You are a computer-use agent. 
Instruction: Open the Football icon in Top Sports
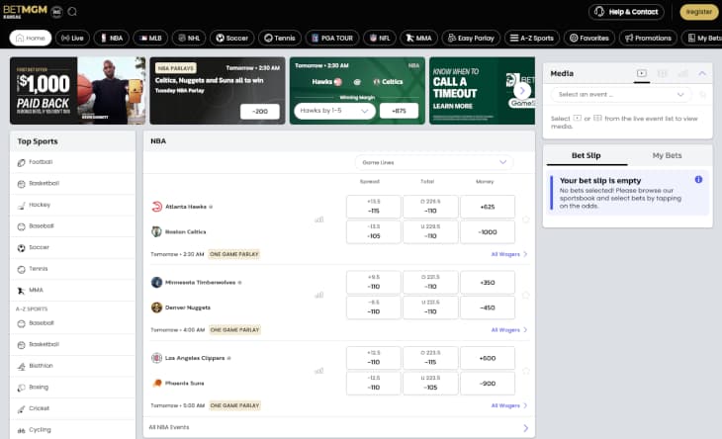tap(21, 162)
